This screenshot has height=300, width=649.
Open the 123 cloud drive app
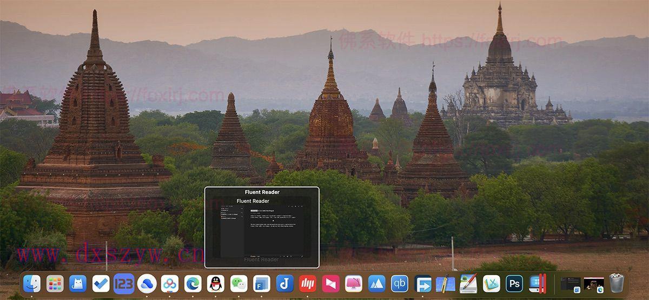click(x=124, y=283)
